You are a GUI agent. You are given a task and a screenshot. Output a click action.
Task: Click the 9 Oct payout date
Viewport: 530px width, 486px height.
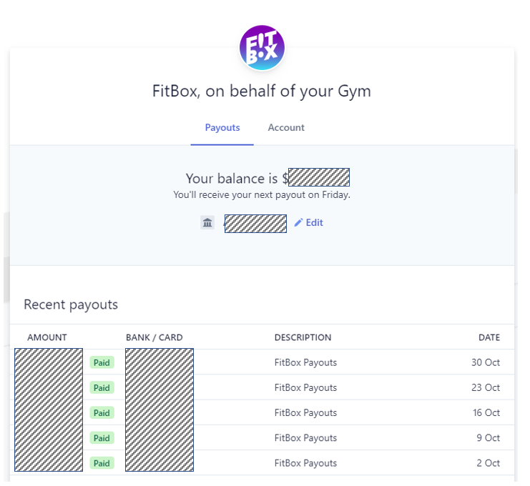point(488,437)
